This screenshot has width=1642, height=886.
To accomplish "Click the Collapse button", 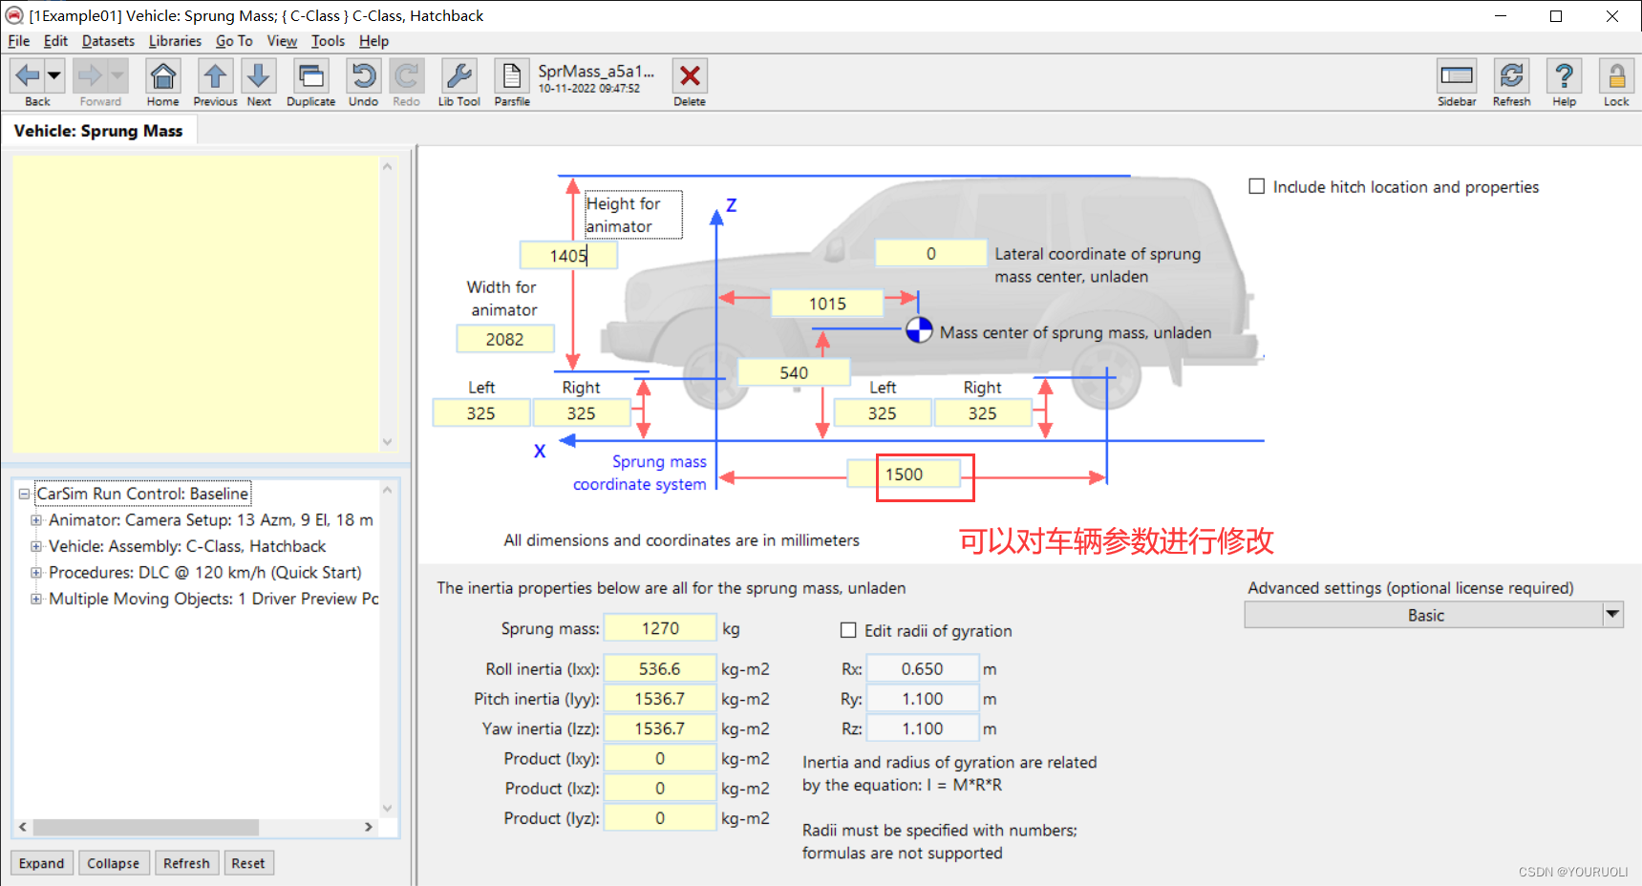I will point(114,862).
